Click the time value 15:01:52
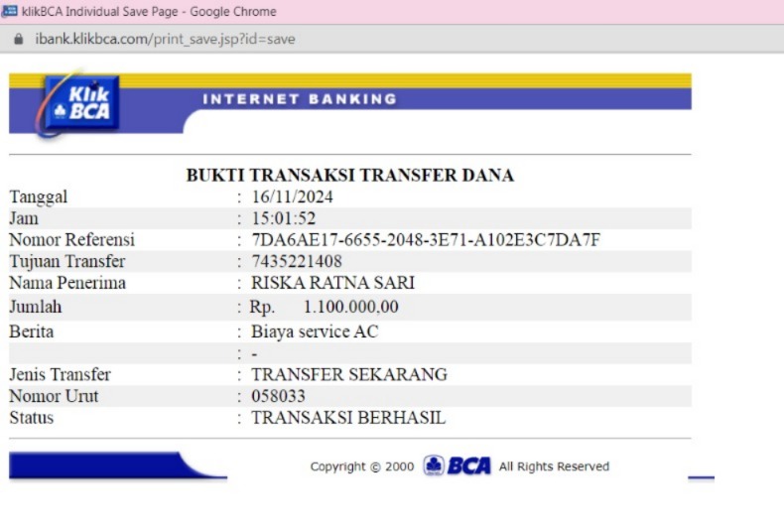The height and width of the screenshot is (531, 784). pos(283,218)
